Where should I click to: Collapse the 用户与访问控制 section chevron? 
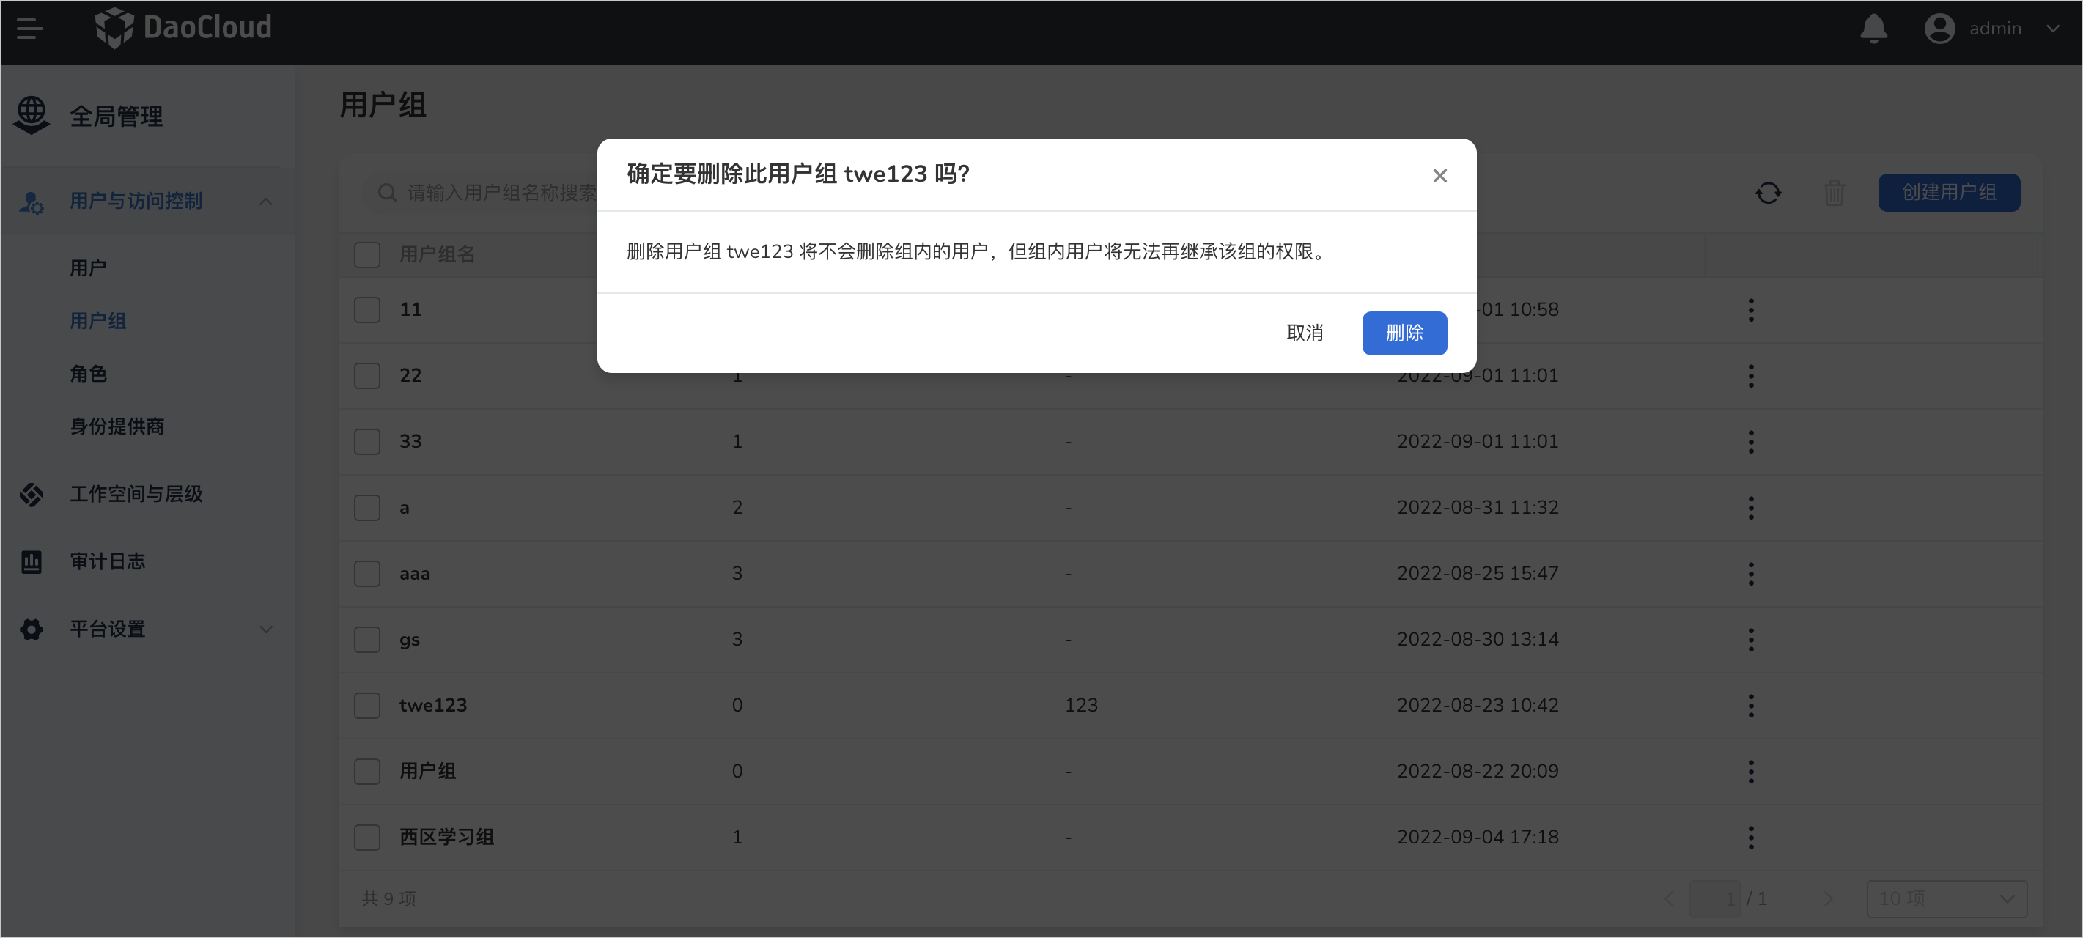click(266, 202)
